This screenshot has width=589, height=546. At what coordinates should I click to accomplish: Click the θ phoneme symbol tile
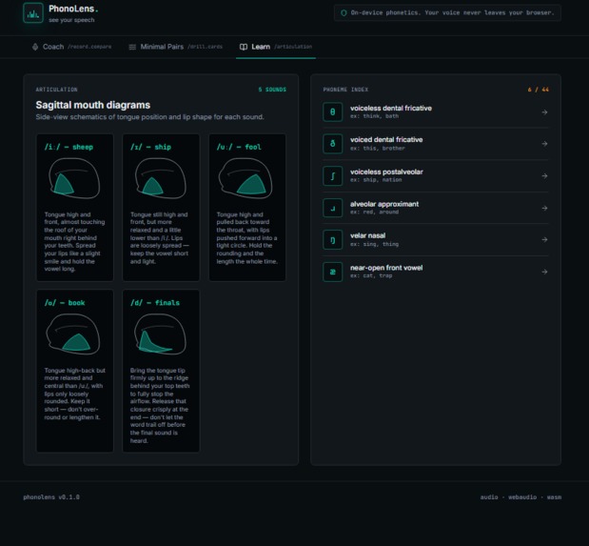[332, 111]
